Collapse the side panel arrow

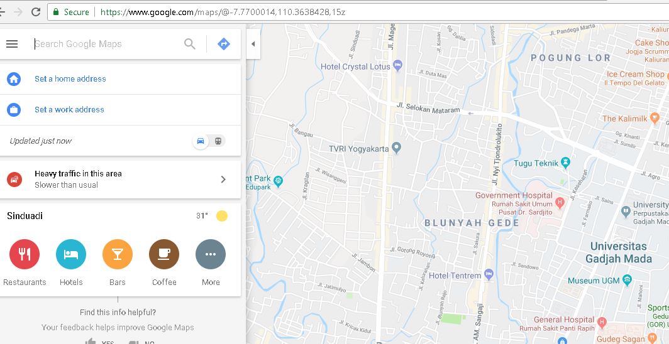(x=253, y=44)
